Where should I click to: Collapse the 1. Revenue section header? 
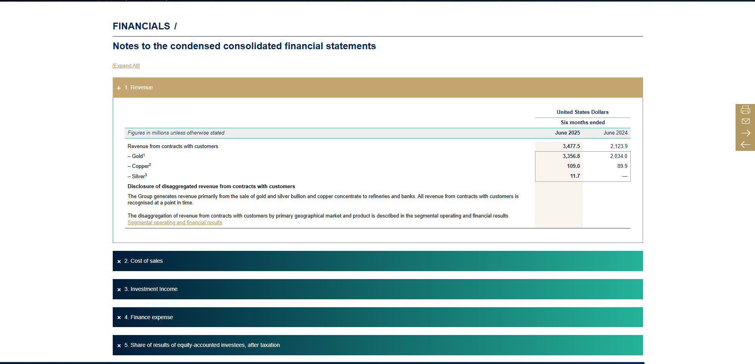tap(377, 87)
